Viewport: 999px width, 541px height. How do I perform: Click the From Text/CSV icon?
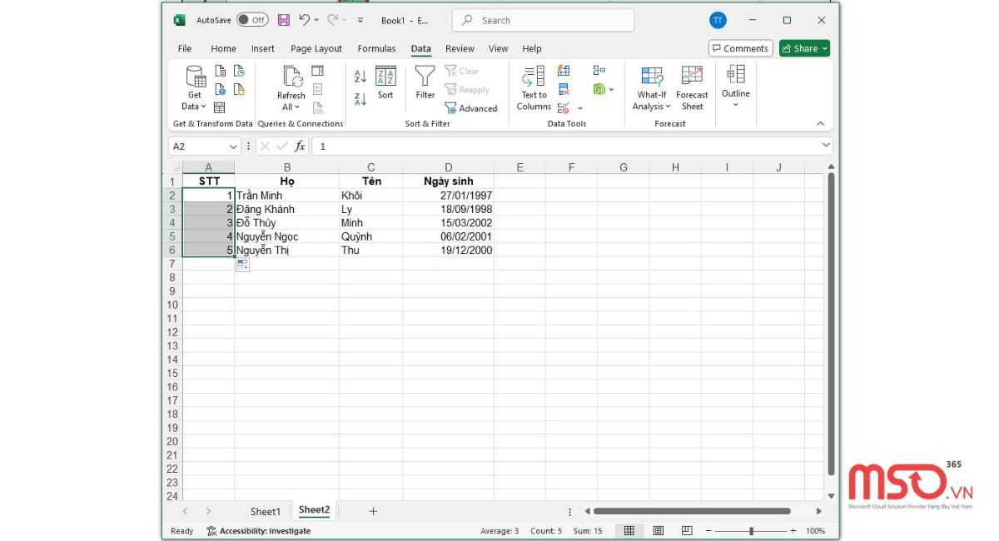click(221, 72)
